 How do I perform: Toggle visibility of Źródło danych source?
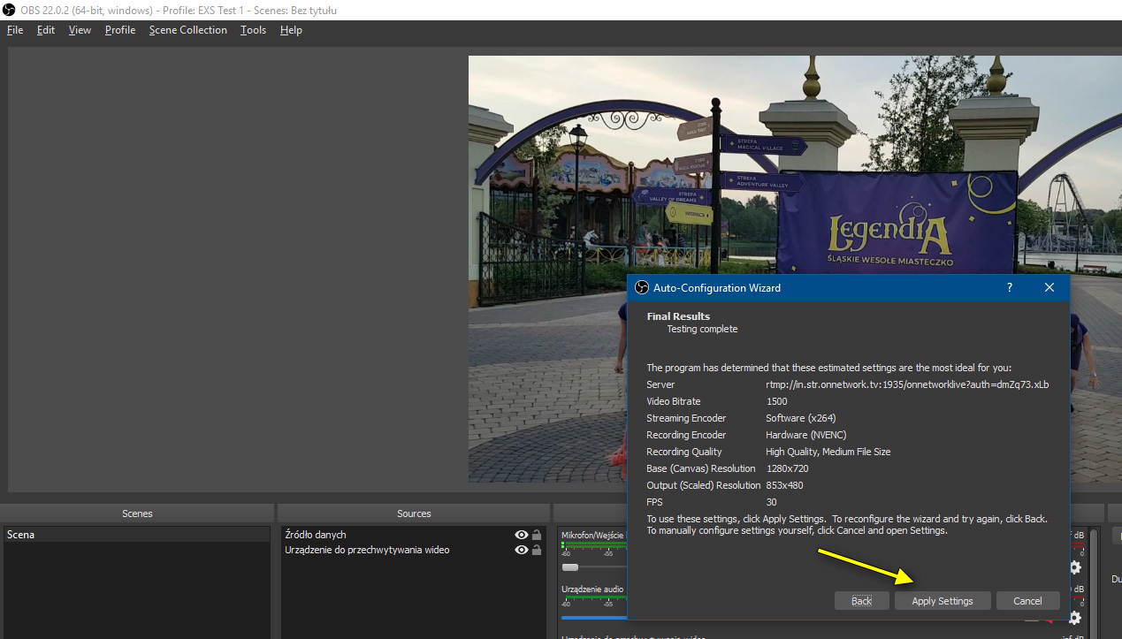coord(522,535)
